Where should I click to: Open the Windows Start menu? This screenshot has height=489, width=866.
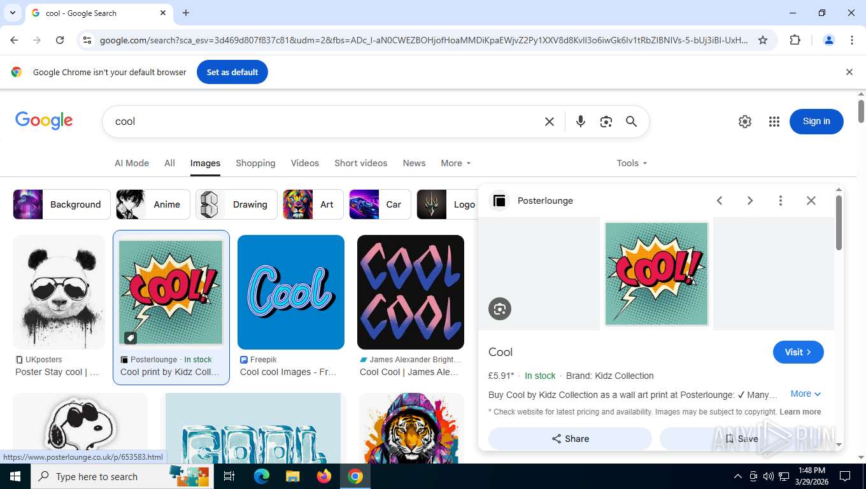point(15,476)
